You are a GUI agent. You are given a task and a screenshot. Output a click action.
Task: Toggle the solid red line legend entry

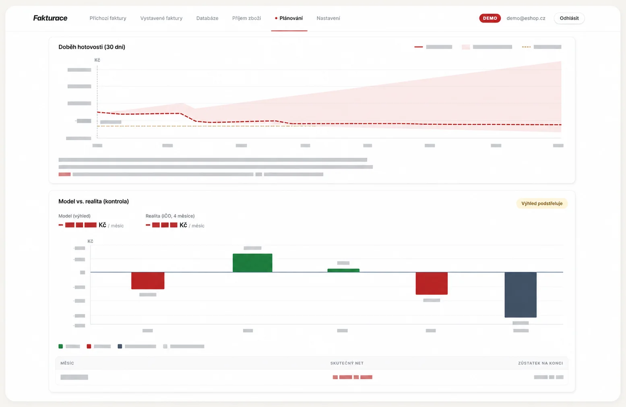pyautogui.click(x=433, y=47)
